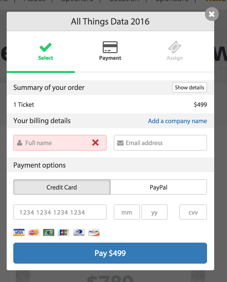The width and height of the screenshot is (227, 282).
Task: Click the Discover card logo
Action: 94,232
